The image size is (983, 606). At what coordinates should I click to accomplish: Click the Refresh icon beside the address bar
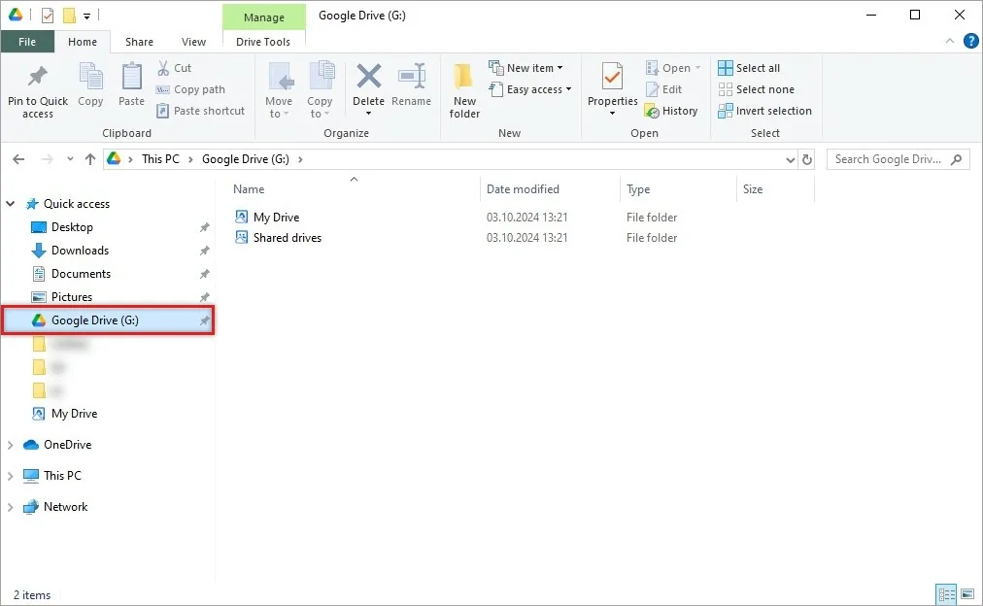(x=807, y=159)
